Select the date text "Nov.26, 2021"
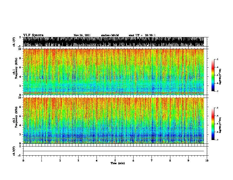233x180 pixels. (82, 35)
